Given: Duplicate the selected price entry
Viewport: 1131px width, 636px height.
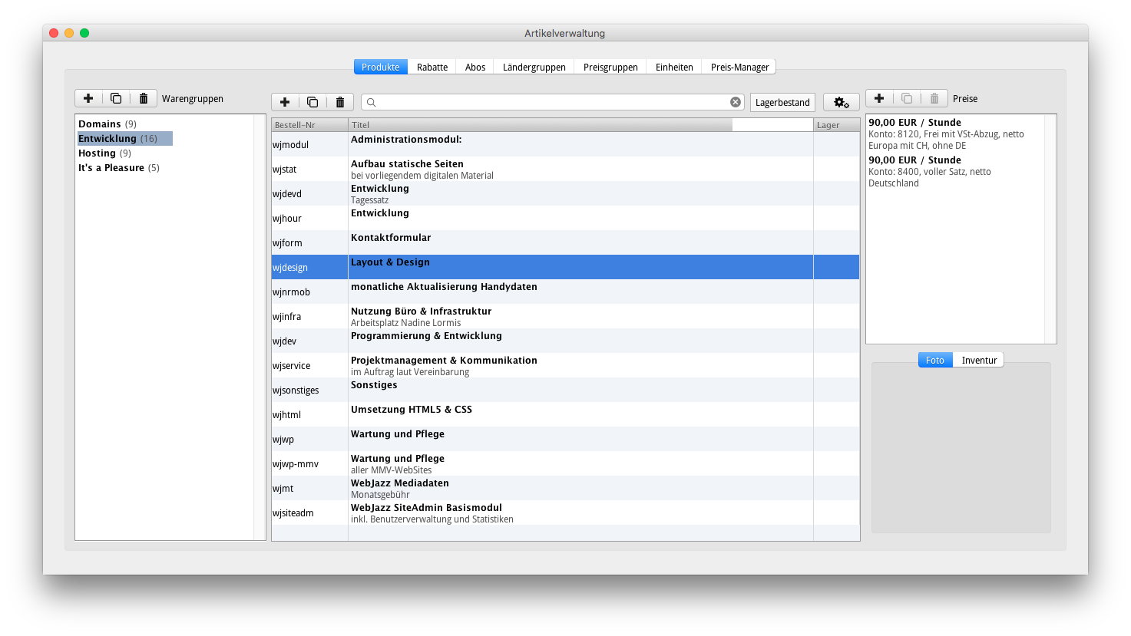Looking at the screenshot, I should (x=907, y=98).
